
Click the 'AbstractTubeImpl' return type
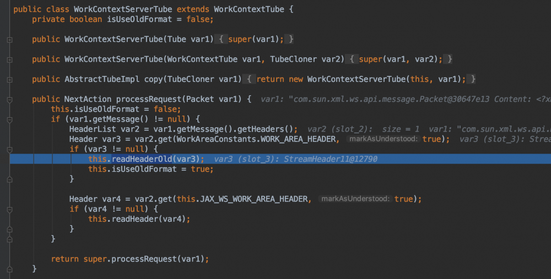(102, 79)
